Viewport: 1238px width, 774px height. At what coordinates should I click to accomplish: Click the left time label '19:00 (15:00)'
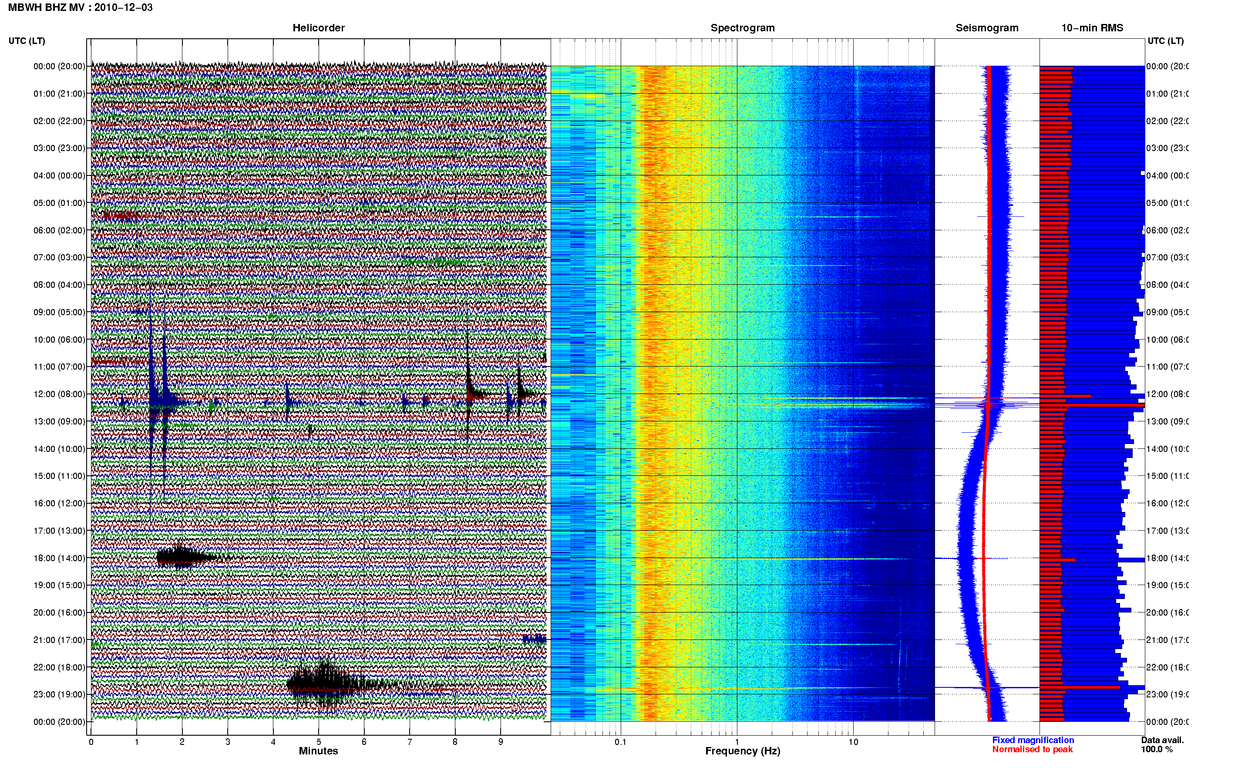[59, 585]
